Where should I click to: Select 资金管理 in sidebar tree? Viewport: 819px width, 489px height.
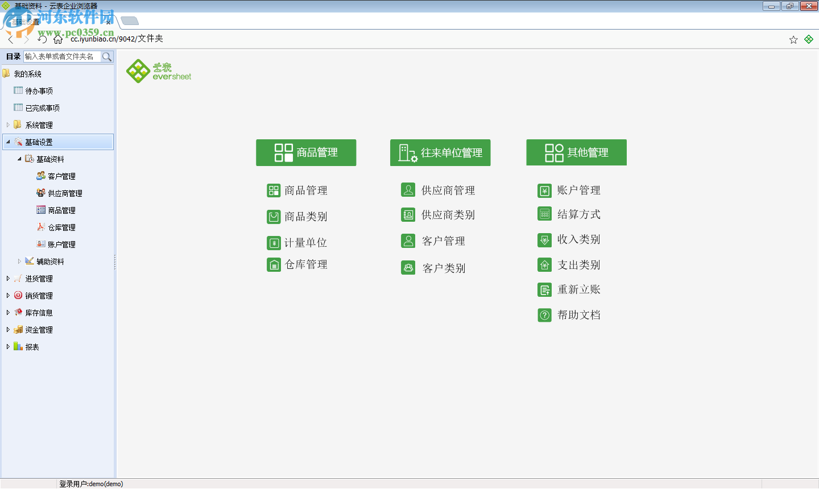(x=39, y=330)
